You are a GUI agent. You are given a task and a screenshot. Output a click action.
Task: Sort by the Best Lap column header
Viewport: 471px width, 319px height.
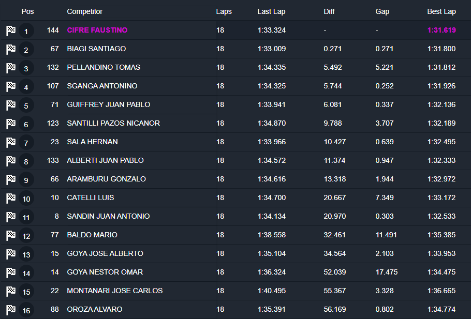pos(441,11)
